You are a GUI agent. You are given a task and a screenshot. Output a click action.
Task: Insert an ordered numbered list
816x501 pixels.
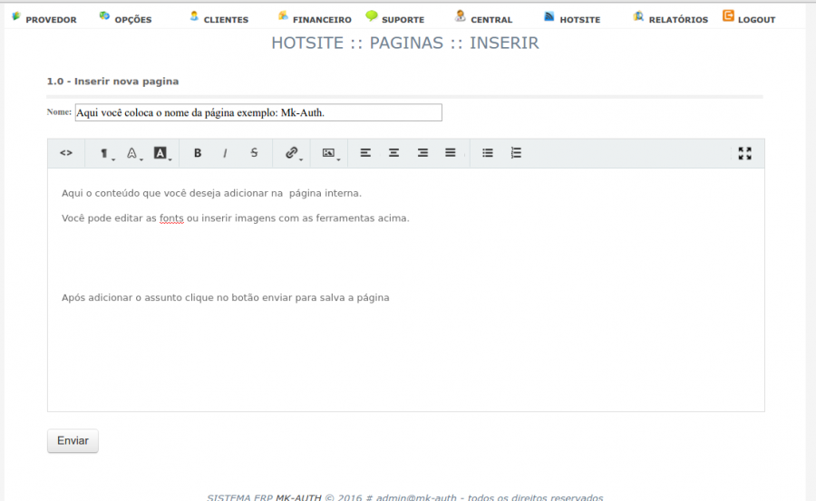[x=516, y=153]
